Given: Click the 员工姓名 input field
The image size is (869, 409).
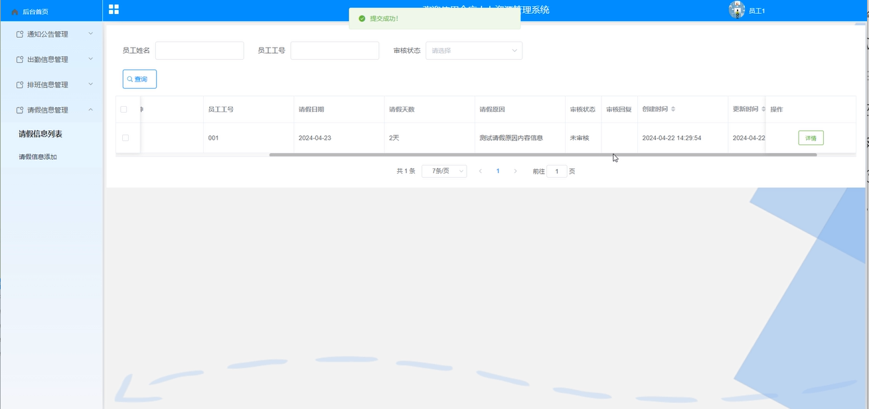Looking at the screenshot, I should point(200,50).
